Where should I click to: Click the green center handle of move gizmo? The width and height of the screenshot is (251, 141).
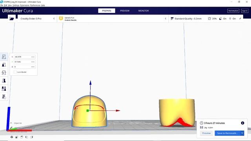[87, 110]
